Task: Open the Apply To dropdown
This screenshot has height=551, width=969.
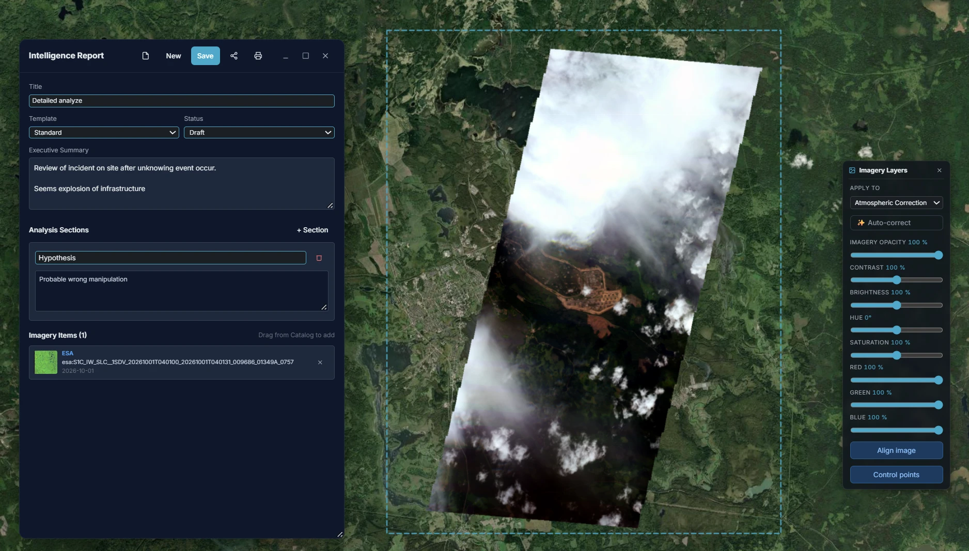Action: [x=896, y=203]
